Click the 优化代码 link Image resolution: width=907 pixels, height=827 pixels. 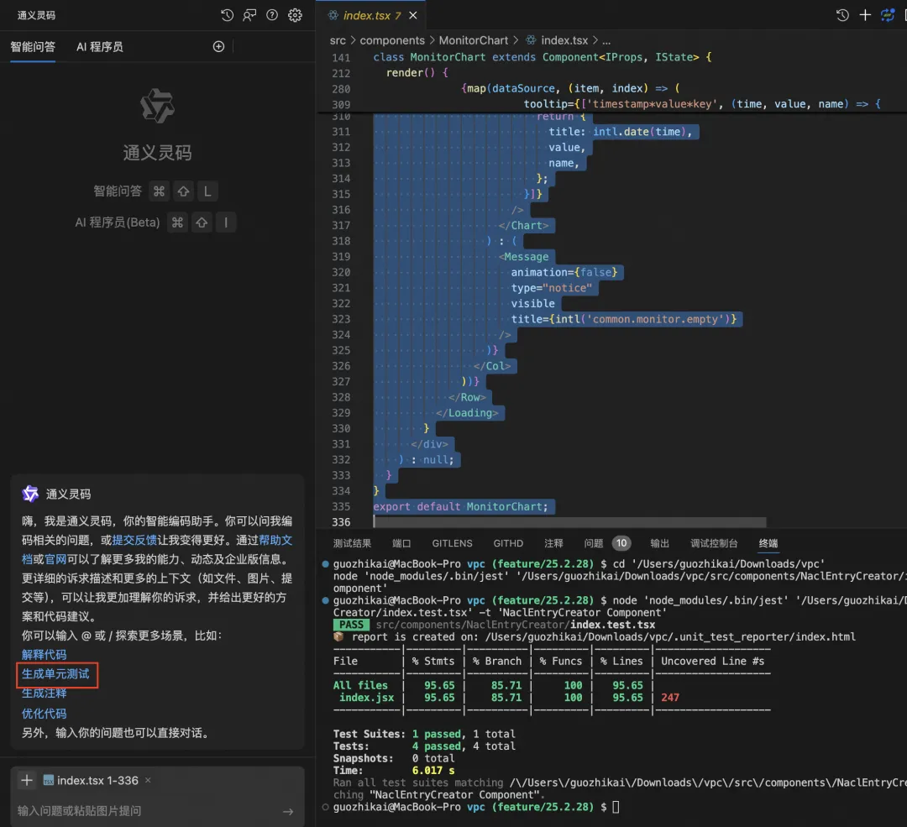(x=44, y=714)
